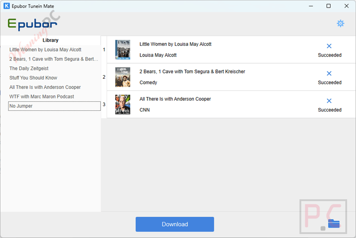Viewport: 356px width, 238px height.
Task: Click the Library header tab
Action: point(50,40)
